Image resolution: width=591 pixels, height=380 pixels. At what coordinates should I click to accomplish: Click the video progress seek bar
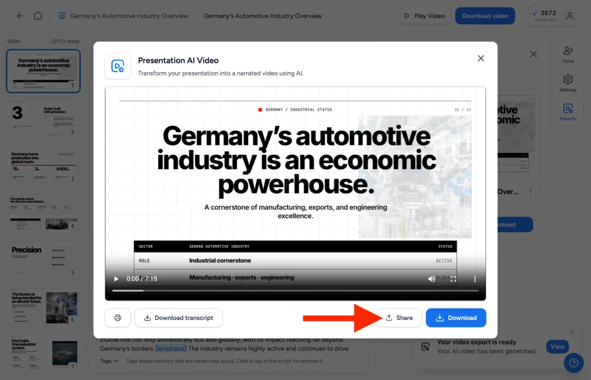point(295,290)
